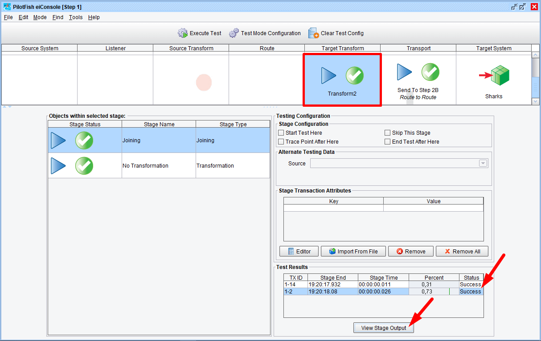
Task: Open the File menu
Action: tap(8, 17)
